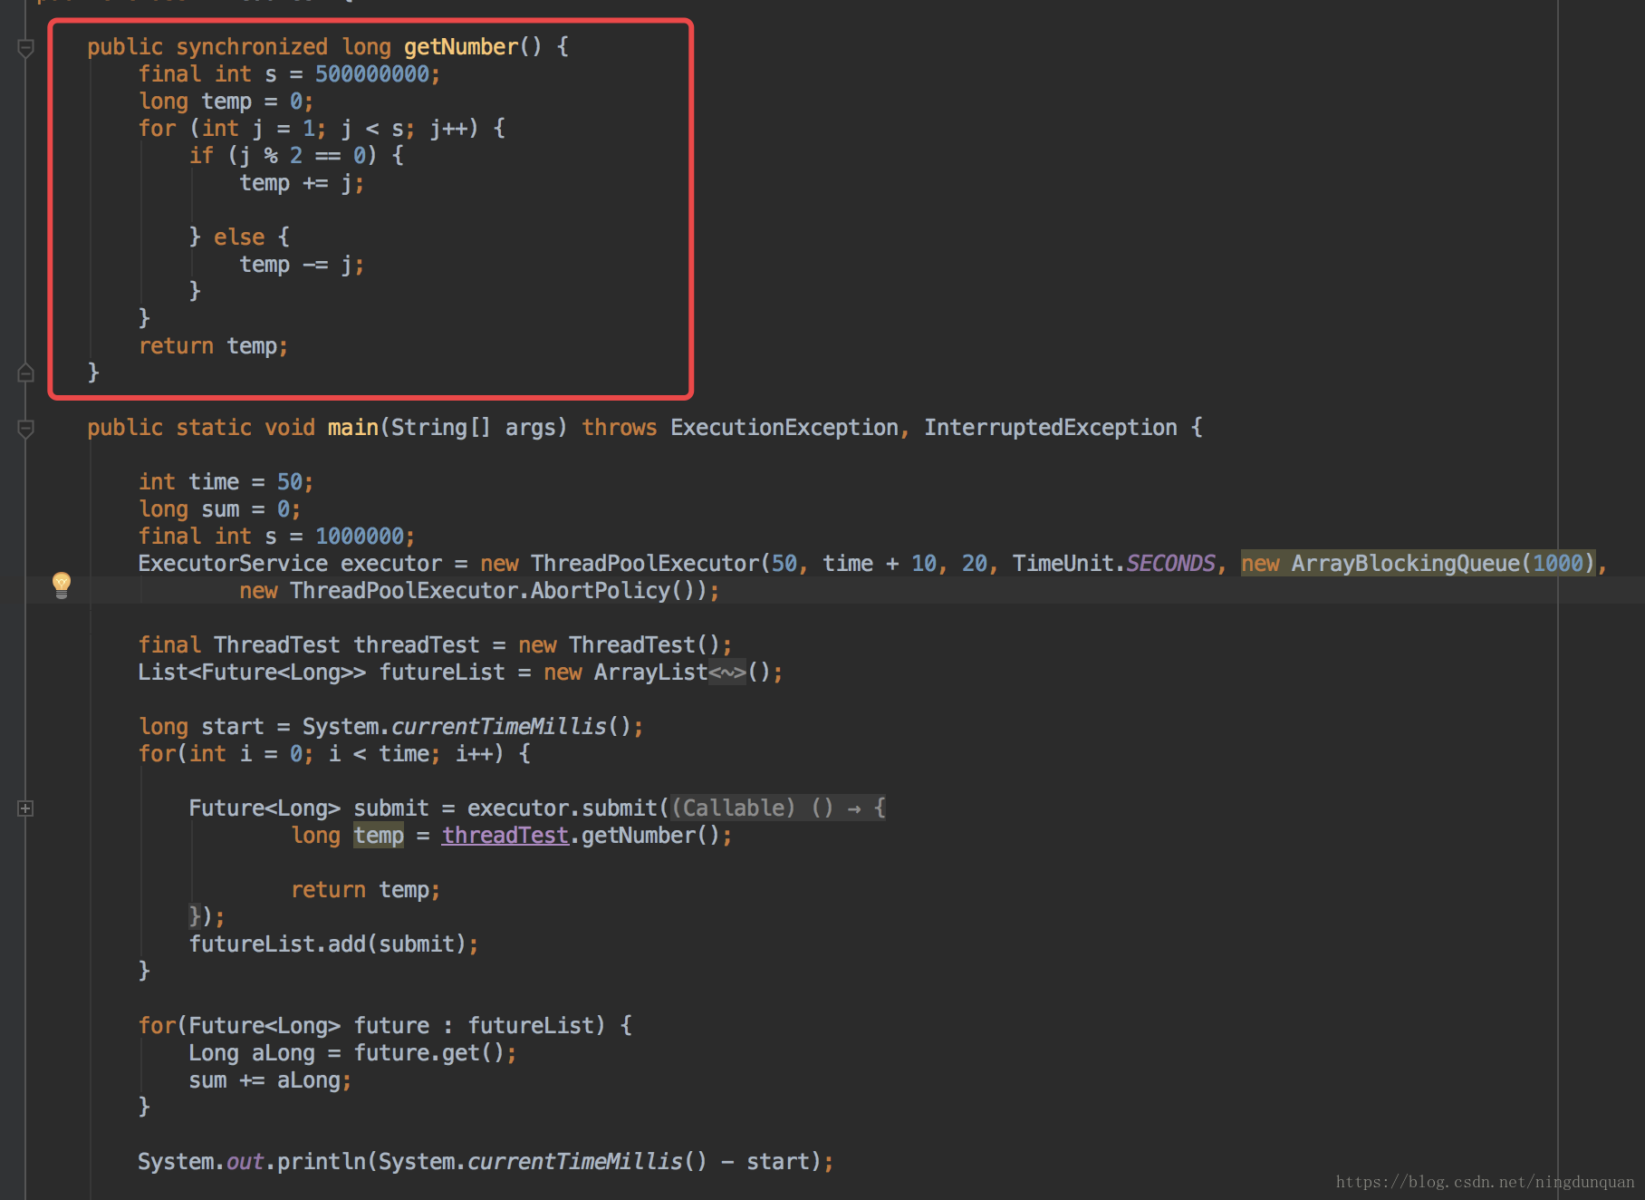
Task: Expand the folded ArrayList diamond operator
Action: pos(727,673)
